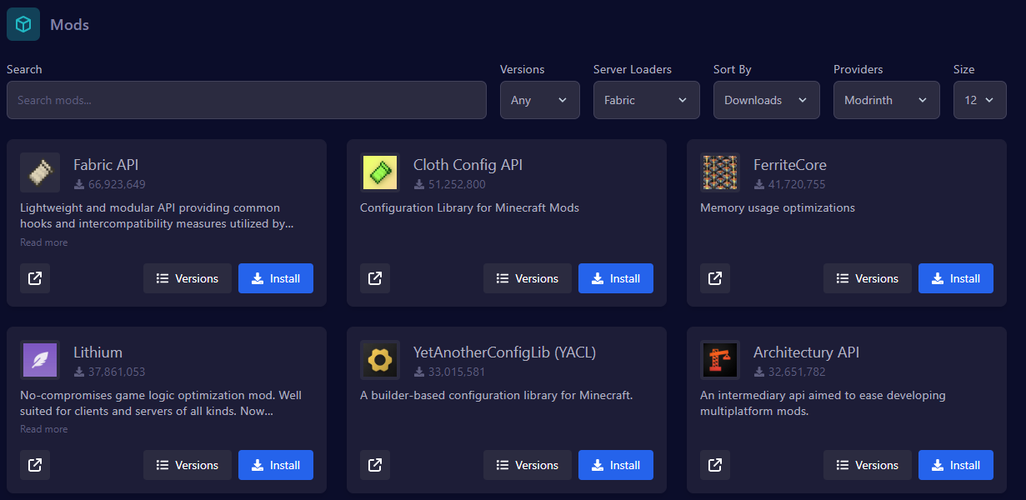This screenshot has width=1026, height=500.
Task: Install the Architectury API mod
Action: click(956, 465)
